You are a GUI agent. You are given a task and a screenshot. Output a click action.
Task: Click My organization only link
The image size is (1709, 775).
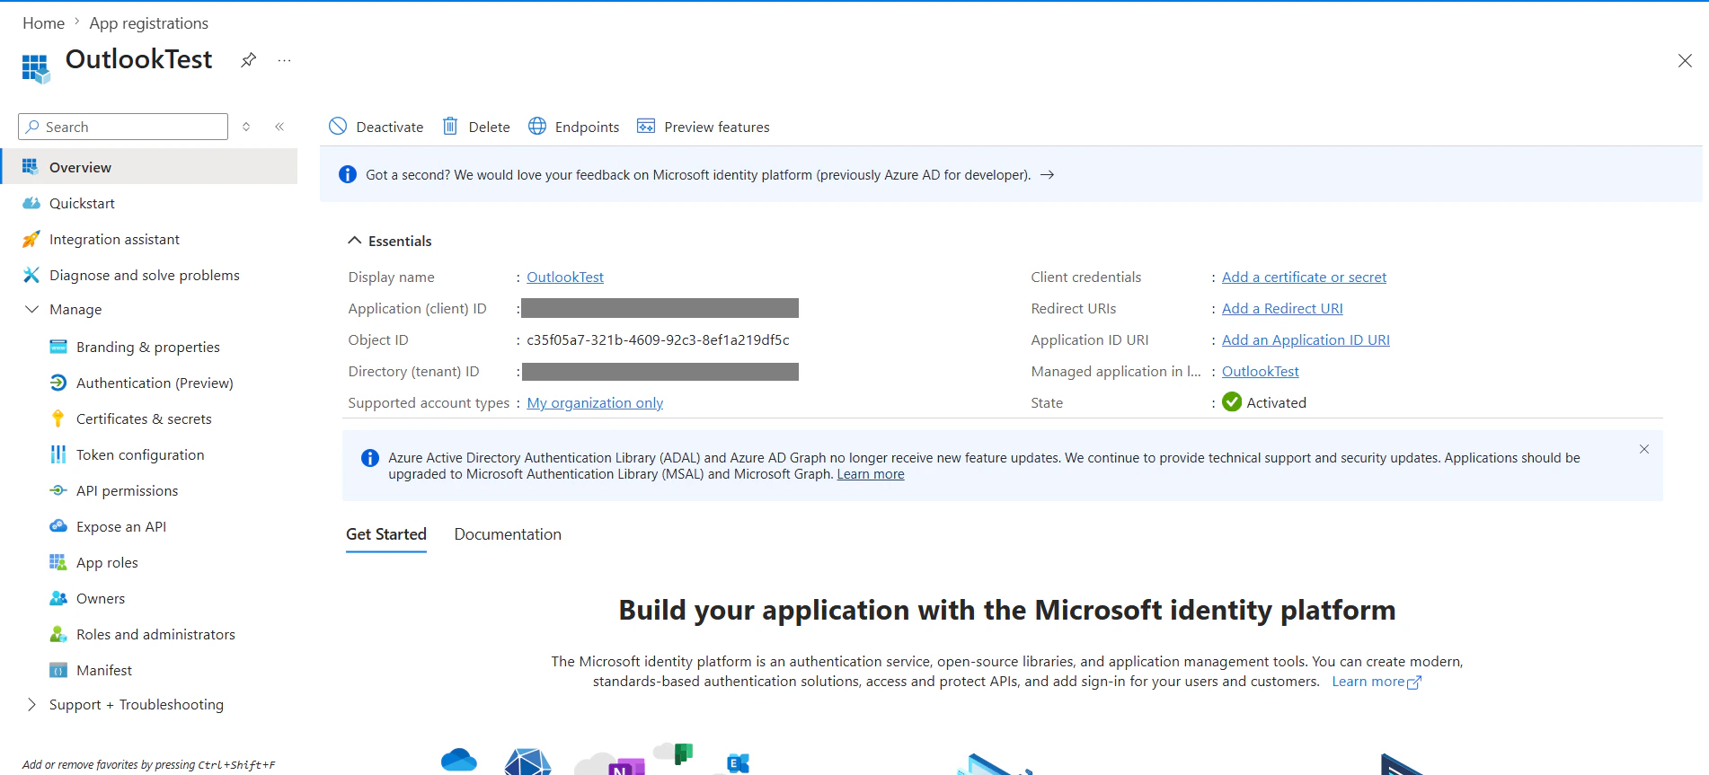pos(595,403)
